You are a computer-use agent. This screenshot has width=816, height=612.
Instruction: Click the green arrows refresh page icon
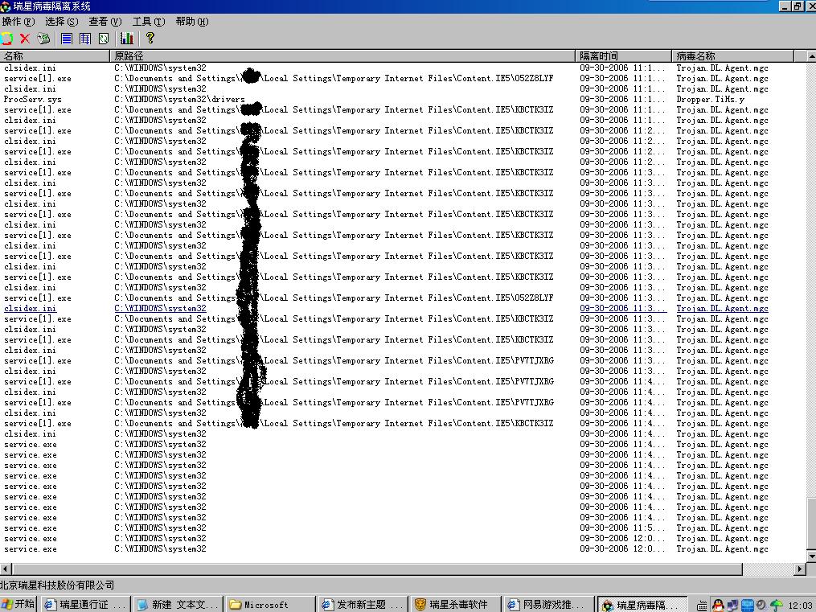104,39
